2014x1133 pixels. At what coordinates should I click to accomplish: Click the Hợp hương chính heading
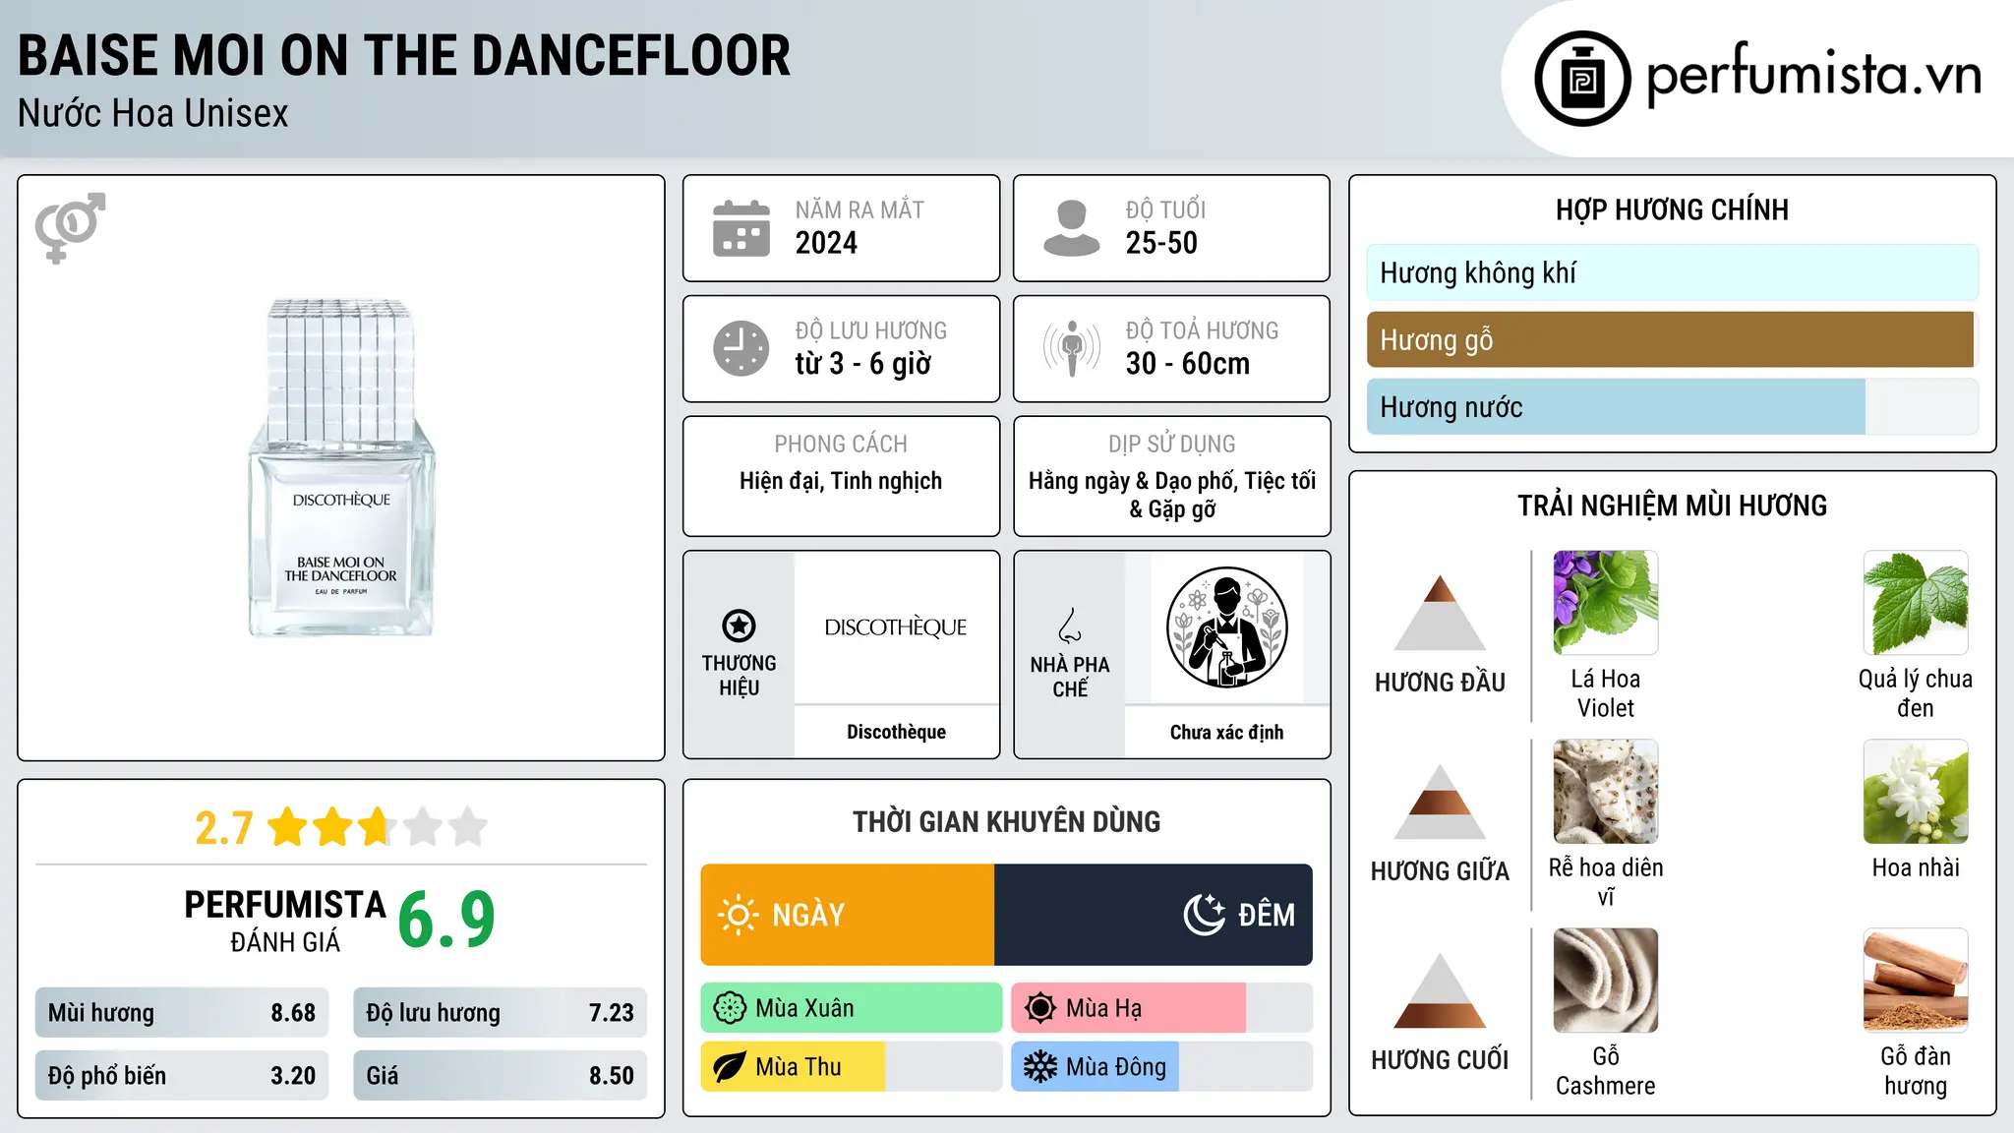tap(1672, 209)
